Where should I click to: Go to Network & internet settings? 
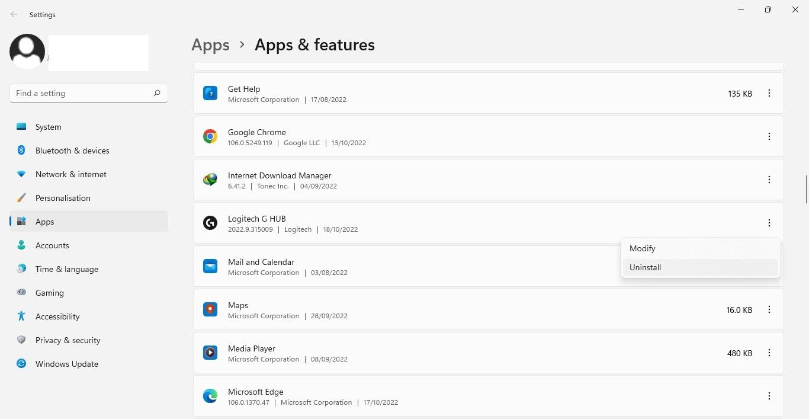click(x=89, y=174)
